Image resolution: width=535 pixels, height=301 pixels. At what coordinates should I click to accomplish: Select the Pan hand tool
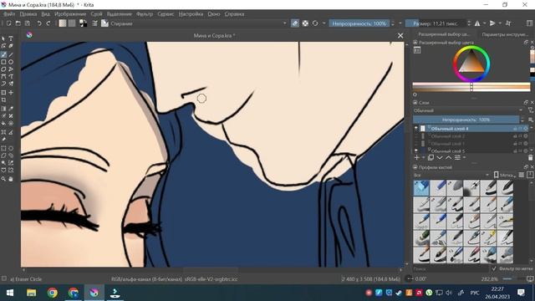pyautogui.click(x=11, y=178)
